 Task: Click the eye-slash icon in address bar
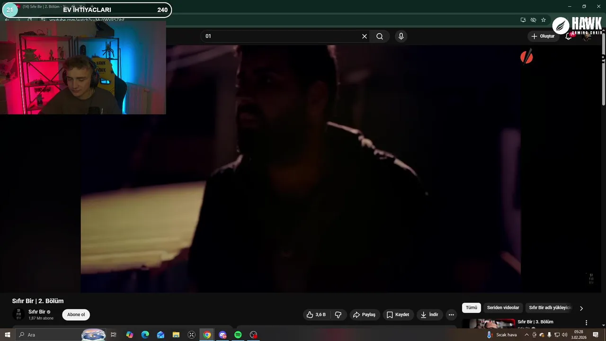[x=533, y=20]
